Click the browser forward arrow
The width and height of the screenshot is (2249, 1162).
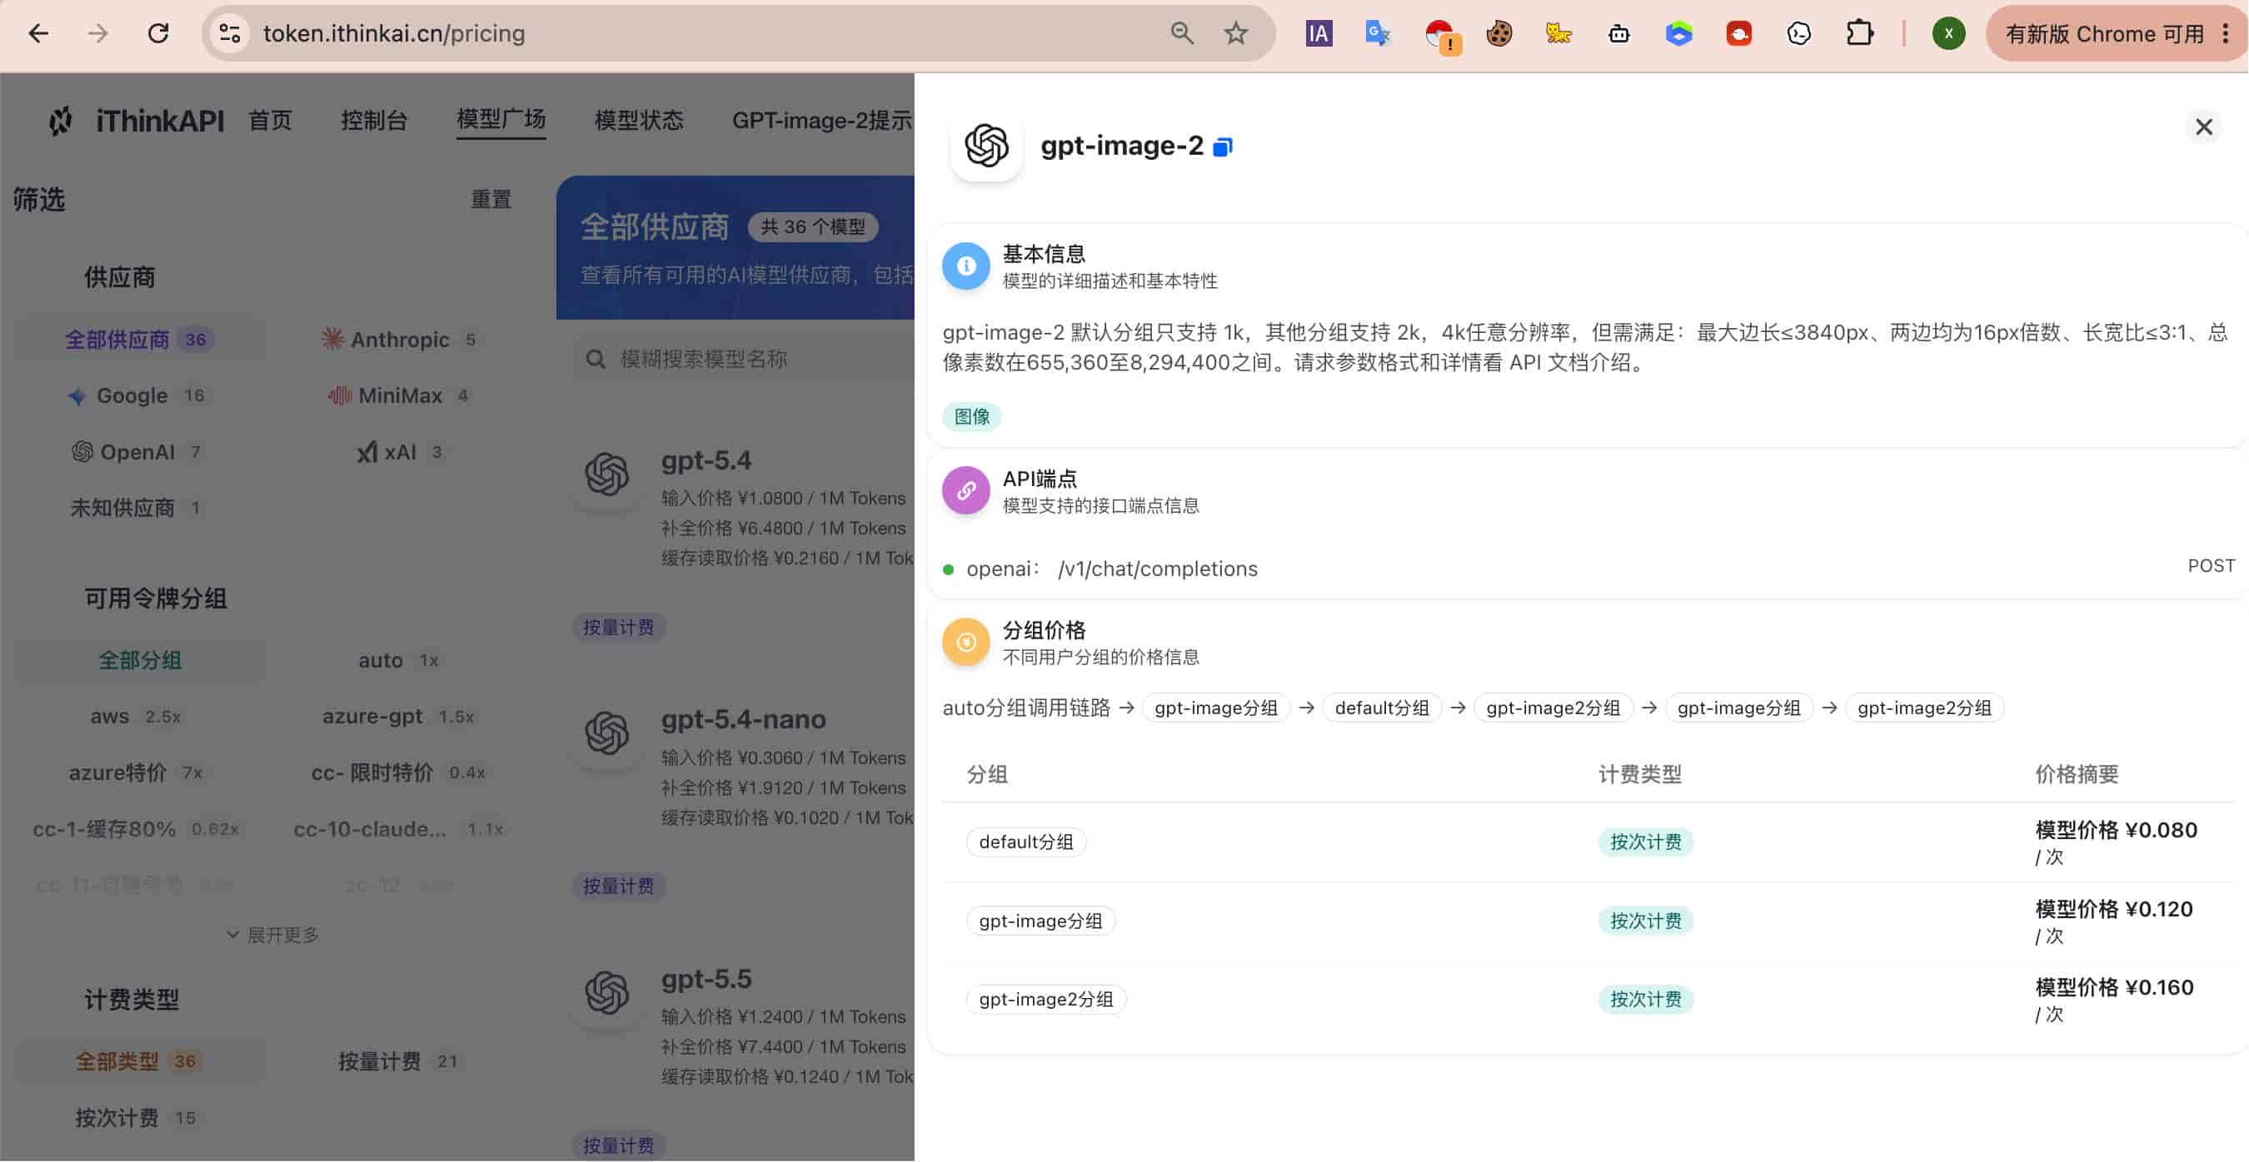click(x=97, y=33)
